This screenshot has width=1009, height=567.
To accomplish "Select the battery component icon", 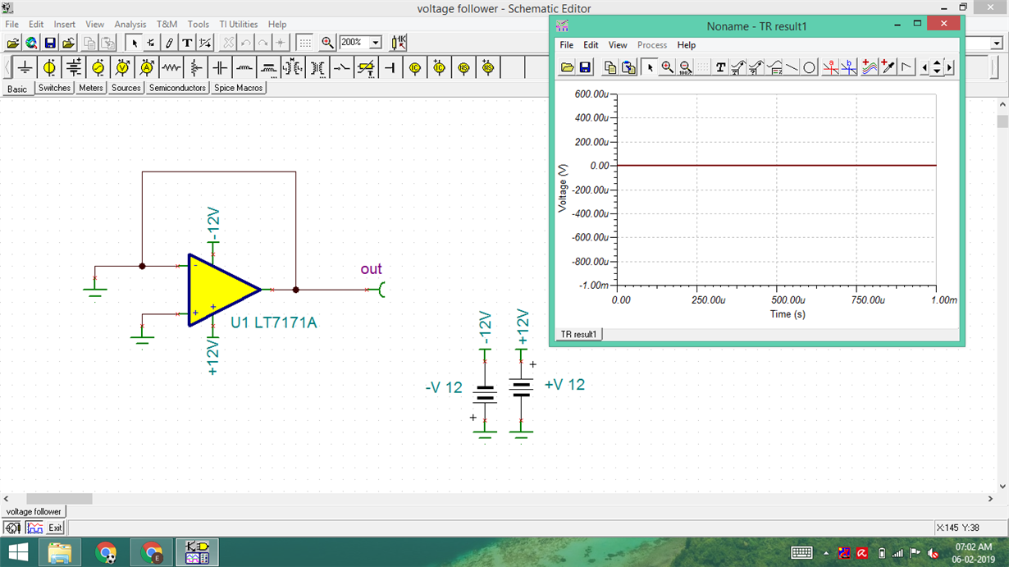I will coord(73,67).
